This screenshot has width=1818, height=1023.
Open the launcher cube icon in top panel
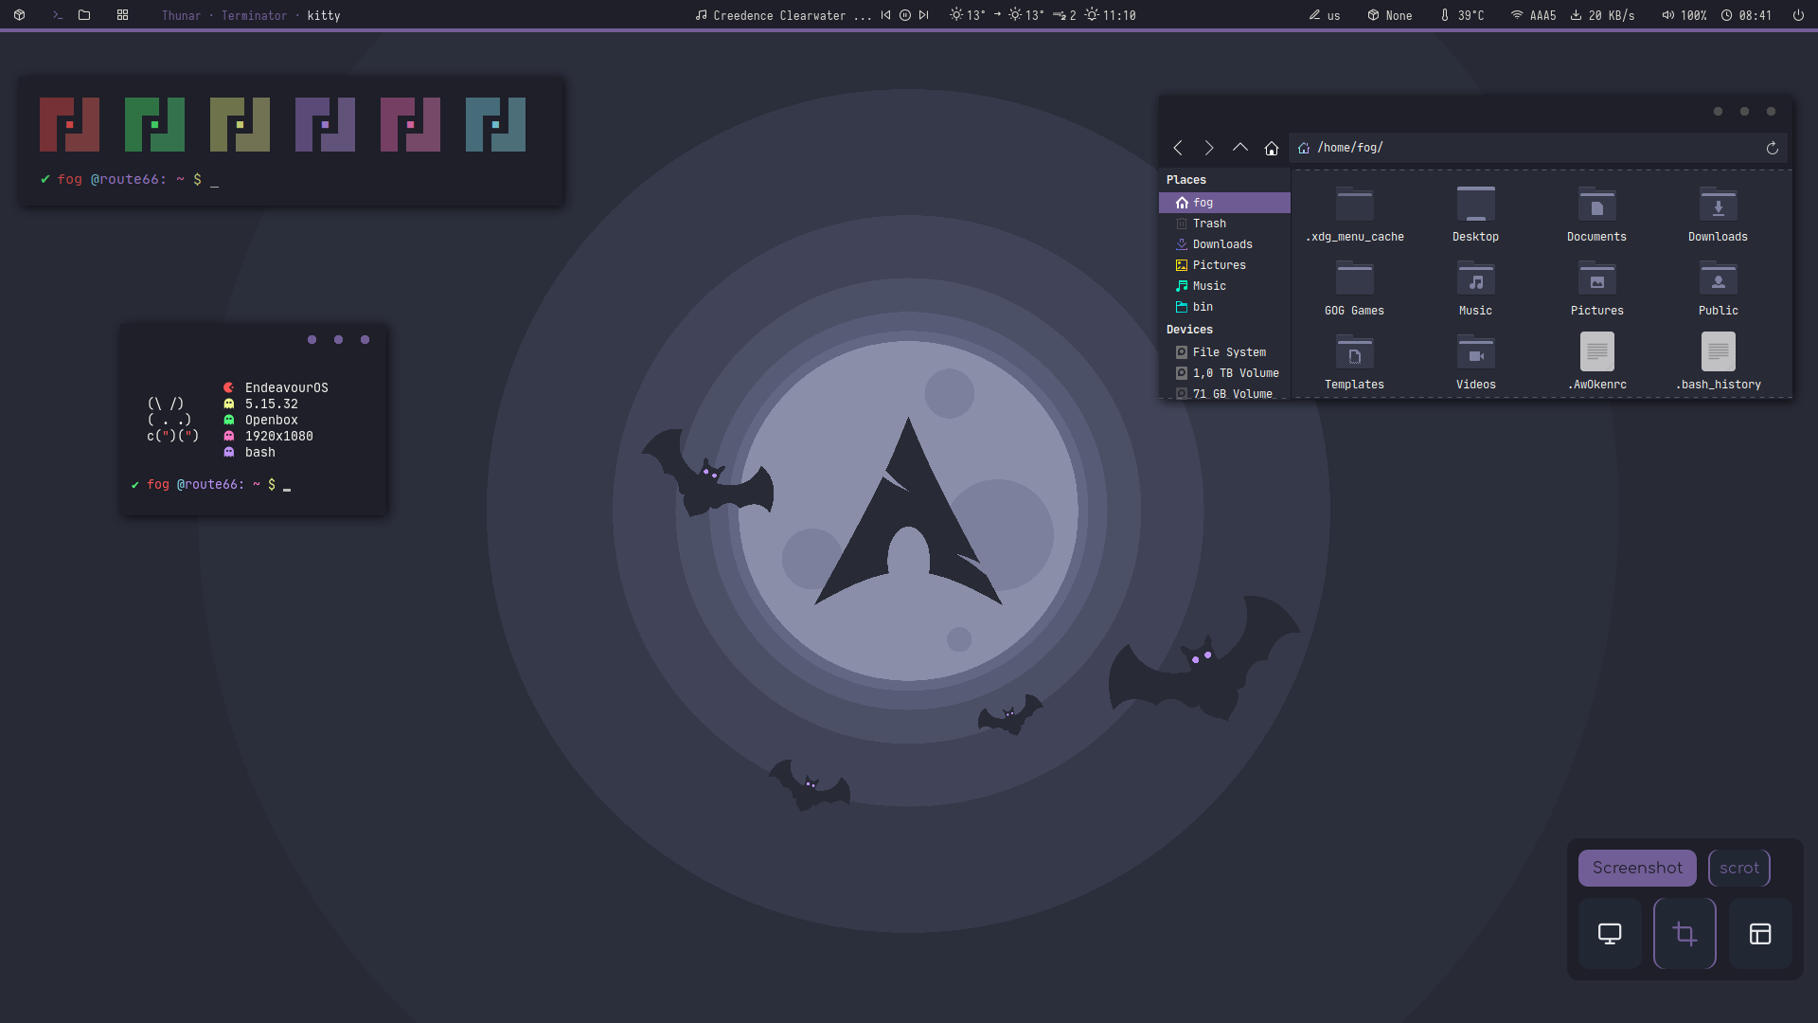[19, 15]
